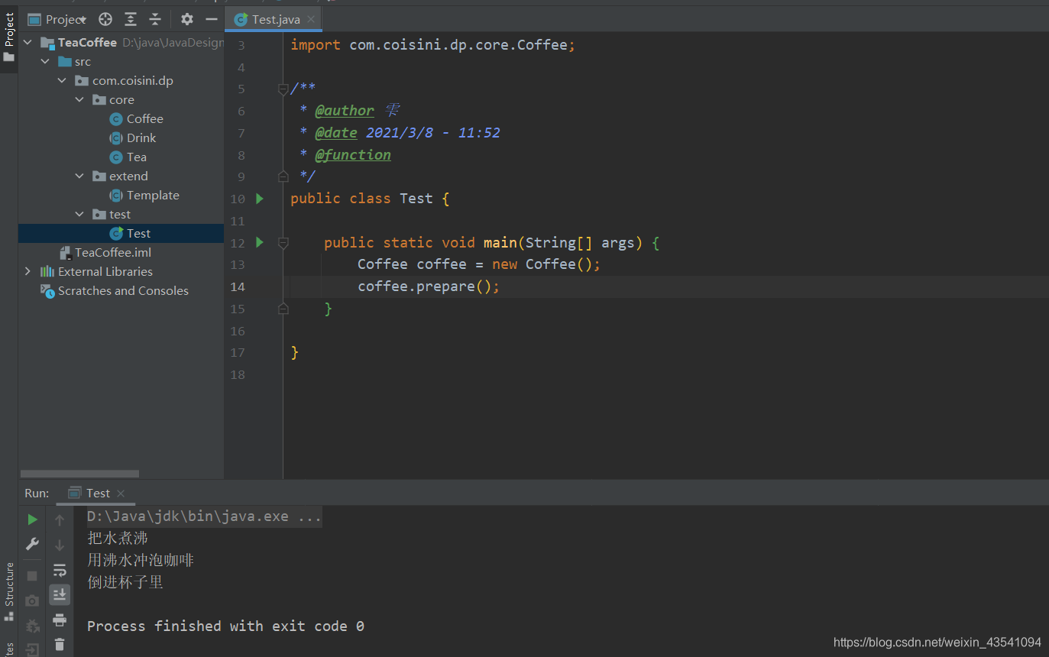Click the Expand All icon in Project toolbar
The height and width of the screenshot is (657, 1049).
pos(131,19)
